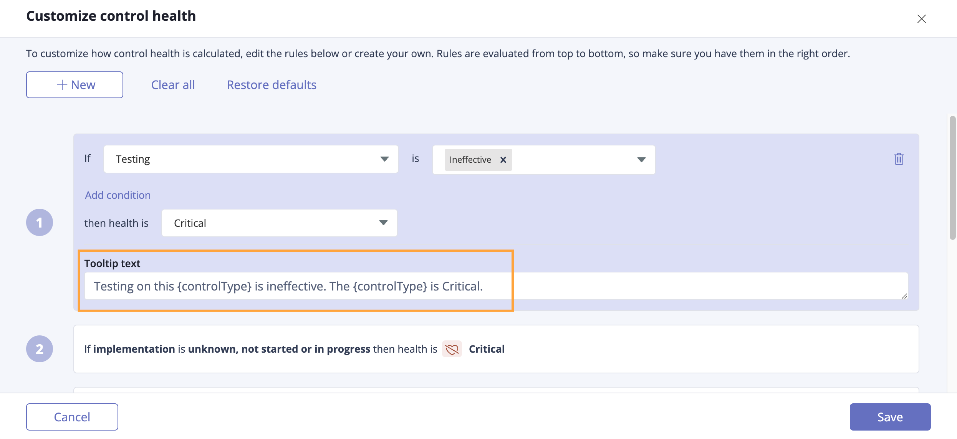The height and width of the screenshot is (439, 957).
Task: Click the Add condition link
Action: coord(118,195)
